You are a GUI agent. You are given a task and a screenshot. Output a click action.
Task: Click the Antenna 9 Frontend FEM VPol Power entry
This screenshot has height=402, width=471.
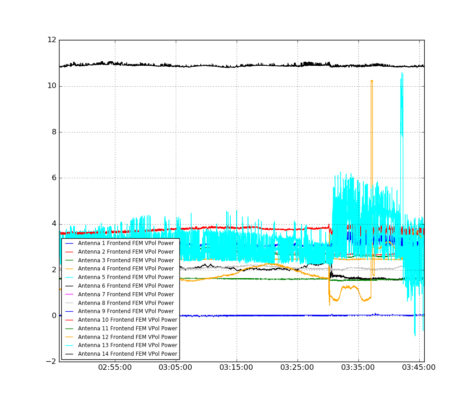[119, 311]
